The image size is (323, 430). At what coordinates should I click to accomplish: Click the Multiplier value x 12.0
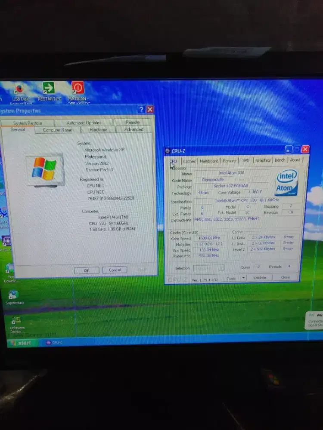pyautogui.click(x=209, y=244)
